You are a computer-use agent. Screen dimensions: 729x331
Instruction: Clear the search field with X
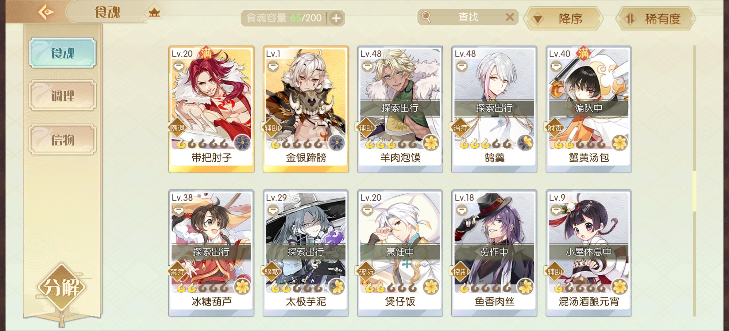(x=510, y=17)
